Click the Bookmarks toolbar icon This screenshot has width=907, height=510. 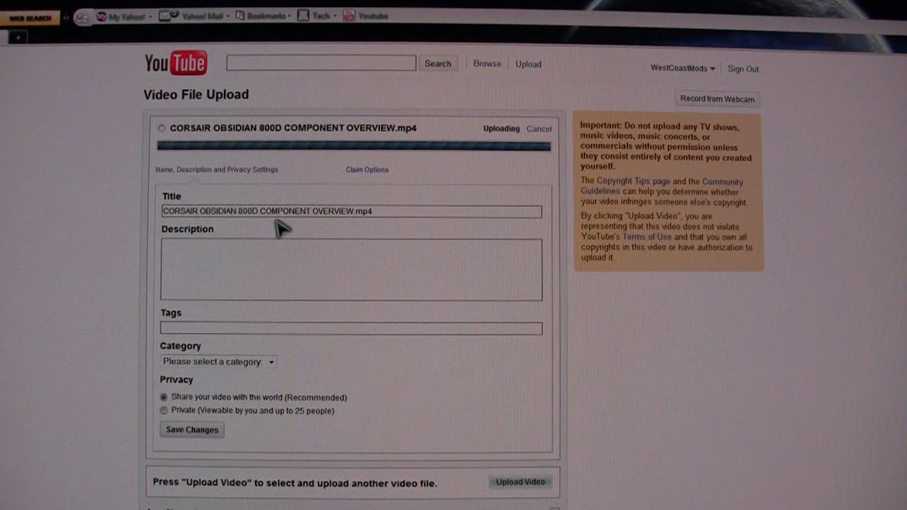click(240, 16)
